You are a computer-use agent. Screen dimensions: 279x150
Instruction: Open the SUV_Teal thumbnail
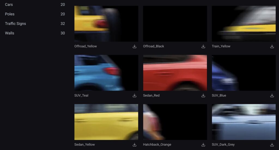[106, 73]
